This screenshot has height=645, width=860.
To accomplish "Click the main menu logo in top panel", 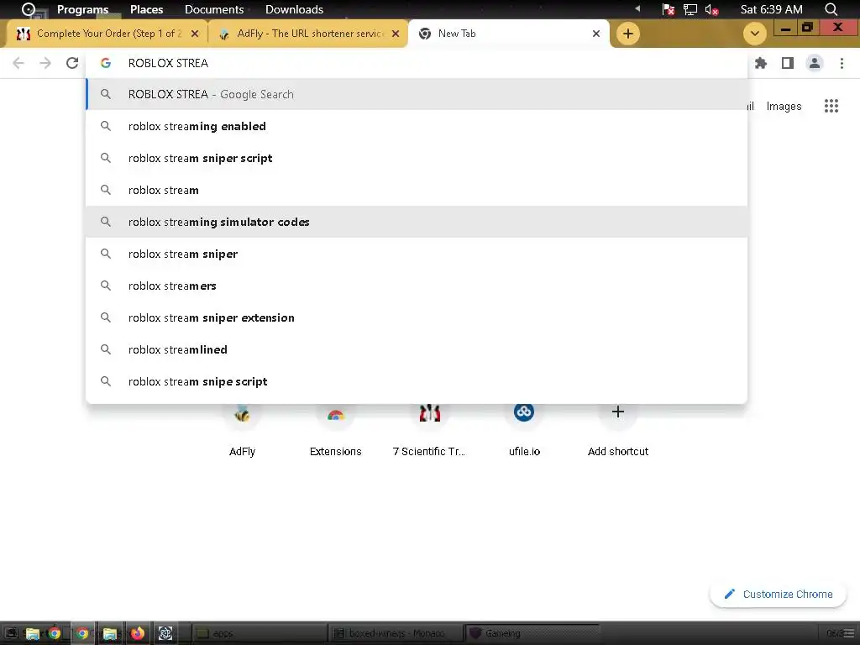I will (28, 9).
